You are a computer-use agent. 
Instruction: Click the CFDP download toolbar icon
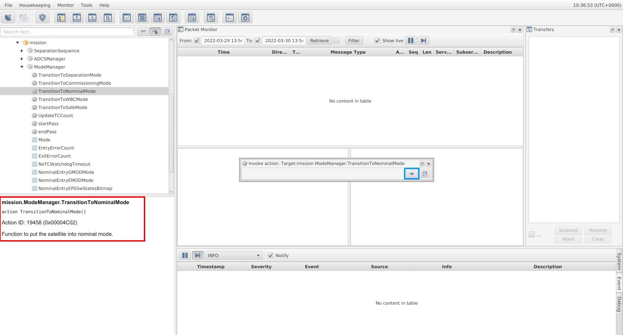click(92, 18)
